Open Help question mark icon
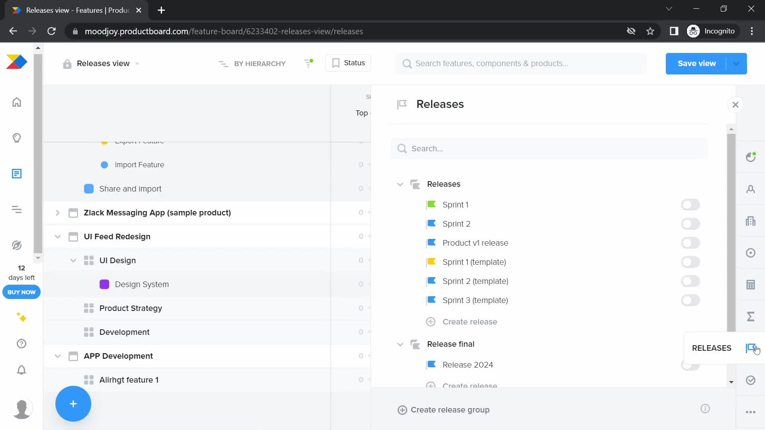This screenshot has width=765, height=430. tap(22, 344)
